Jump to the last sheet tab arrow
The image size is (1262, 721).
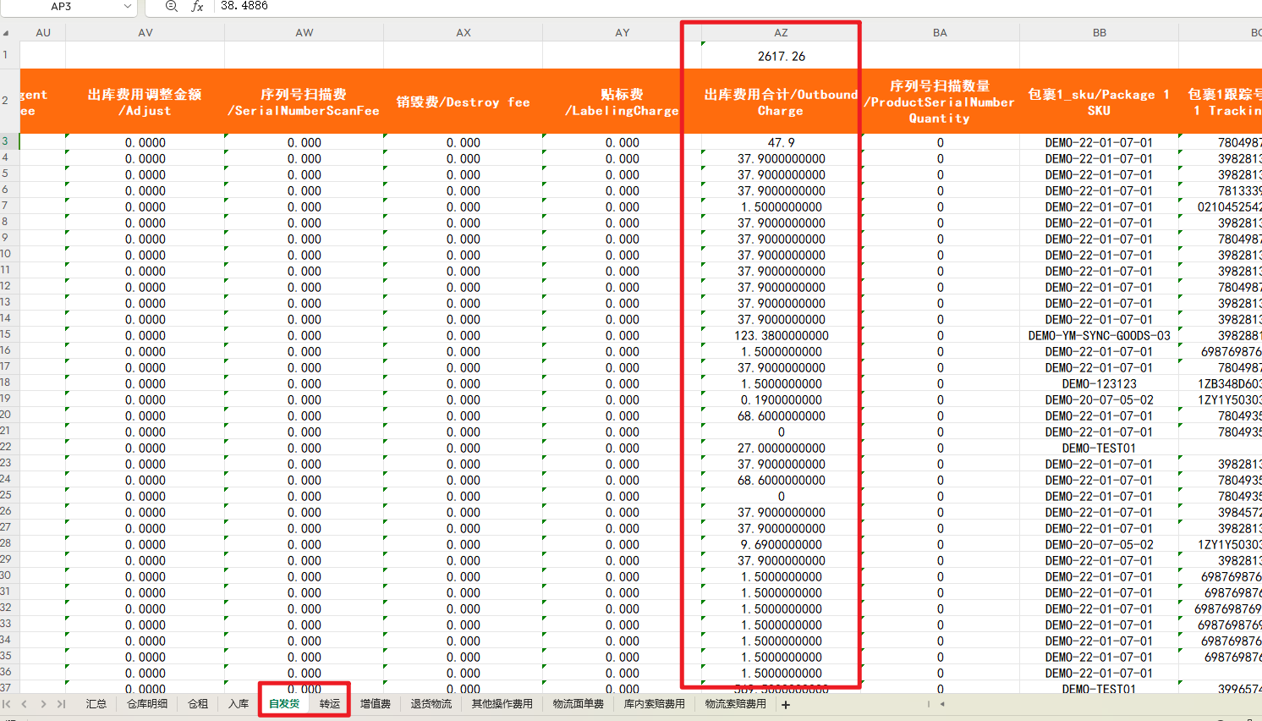61,704
